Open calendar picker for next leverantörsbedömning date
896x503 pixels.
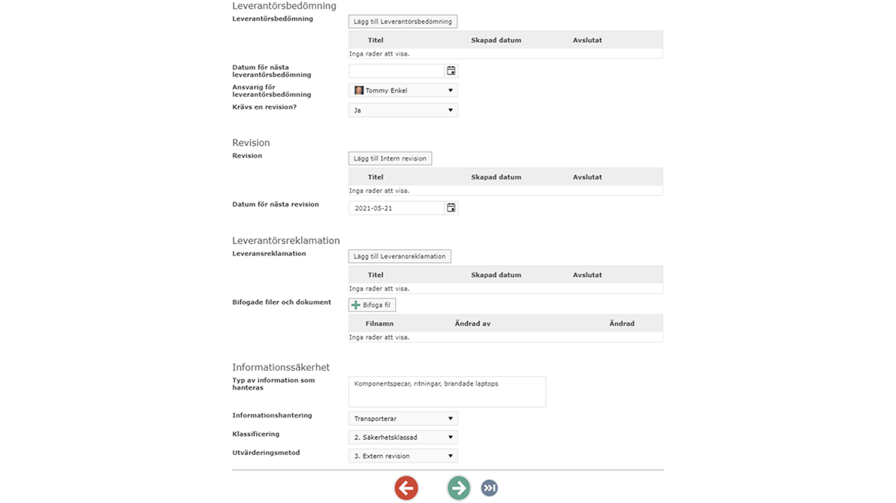pyautogui.click(x=451, y=71)
